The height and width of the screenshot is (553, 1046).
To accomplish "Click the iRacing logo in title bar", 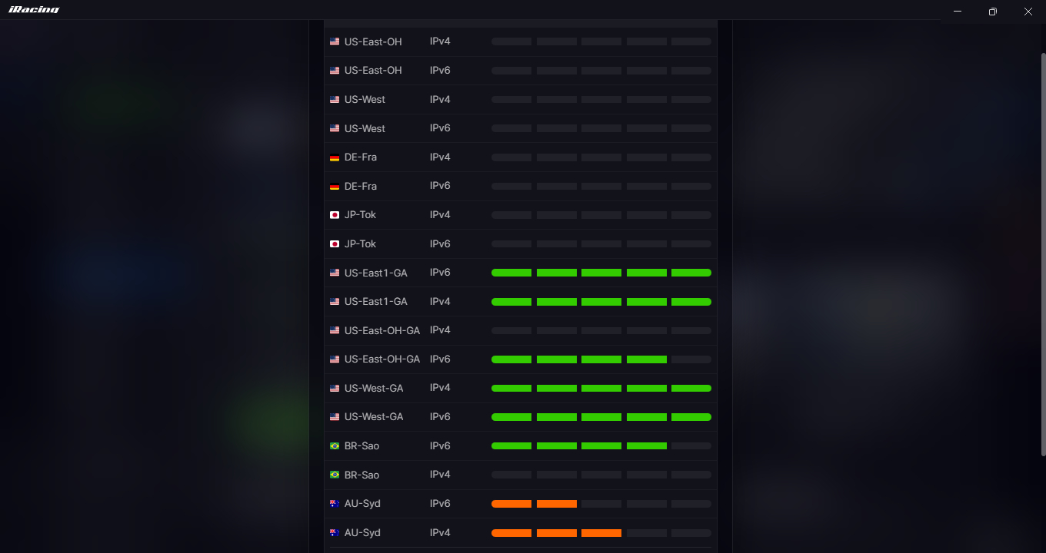I will pyautogui.click(x=34, y=10).
